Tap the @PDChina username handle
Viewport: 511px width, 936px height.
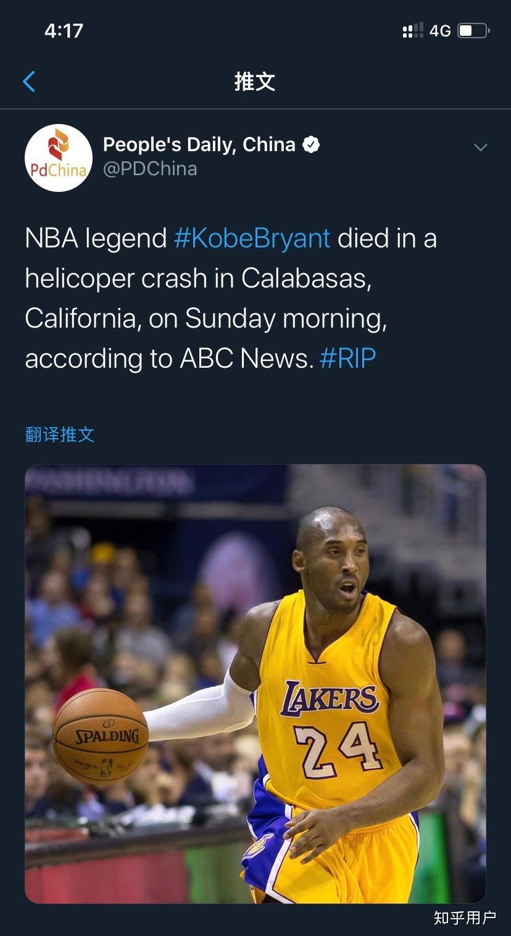point(150,168)
